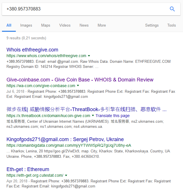Open Kingofgods271@gmail.com Sergej Petrov result
This screenshot has height=190, width=183.
click(65, 139)
